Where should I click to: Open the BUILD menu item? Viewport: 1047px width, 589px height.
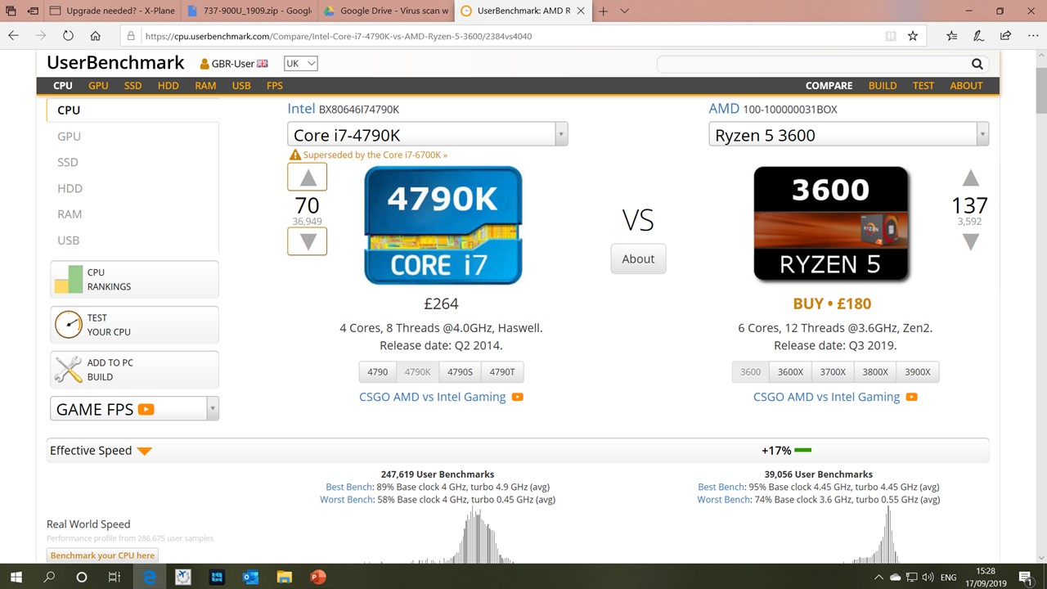(x=883, y=85)
